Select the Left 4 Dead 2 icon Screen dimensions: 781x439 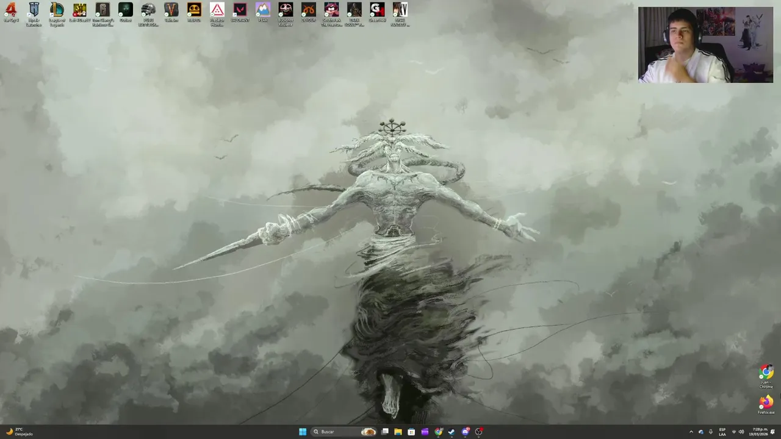pos(79,13)
